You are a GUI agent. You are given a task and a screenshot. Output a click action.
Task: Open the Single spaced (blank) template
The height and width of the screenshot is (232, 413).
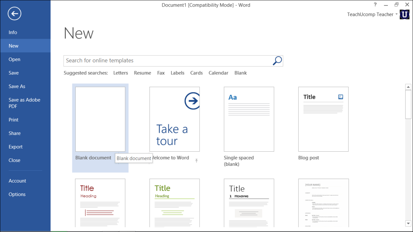coord(249,119)
